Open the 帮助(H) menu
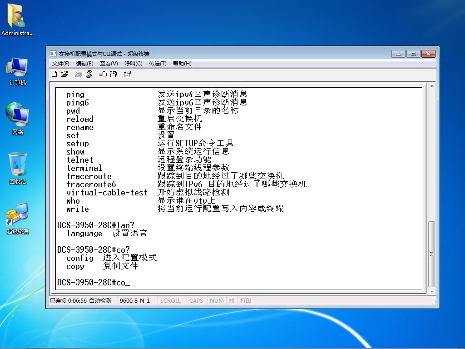This screenshot has height=349, width=465. [182, 64]
